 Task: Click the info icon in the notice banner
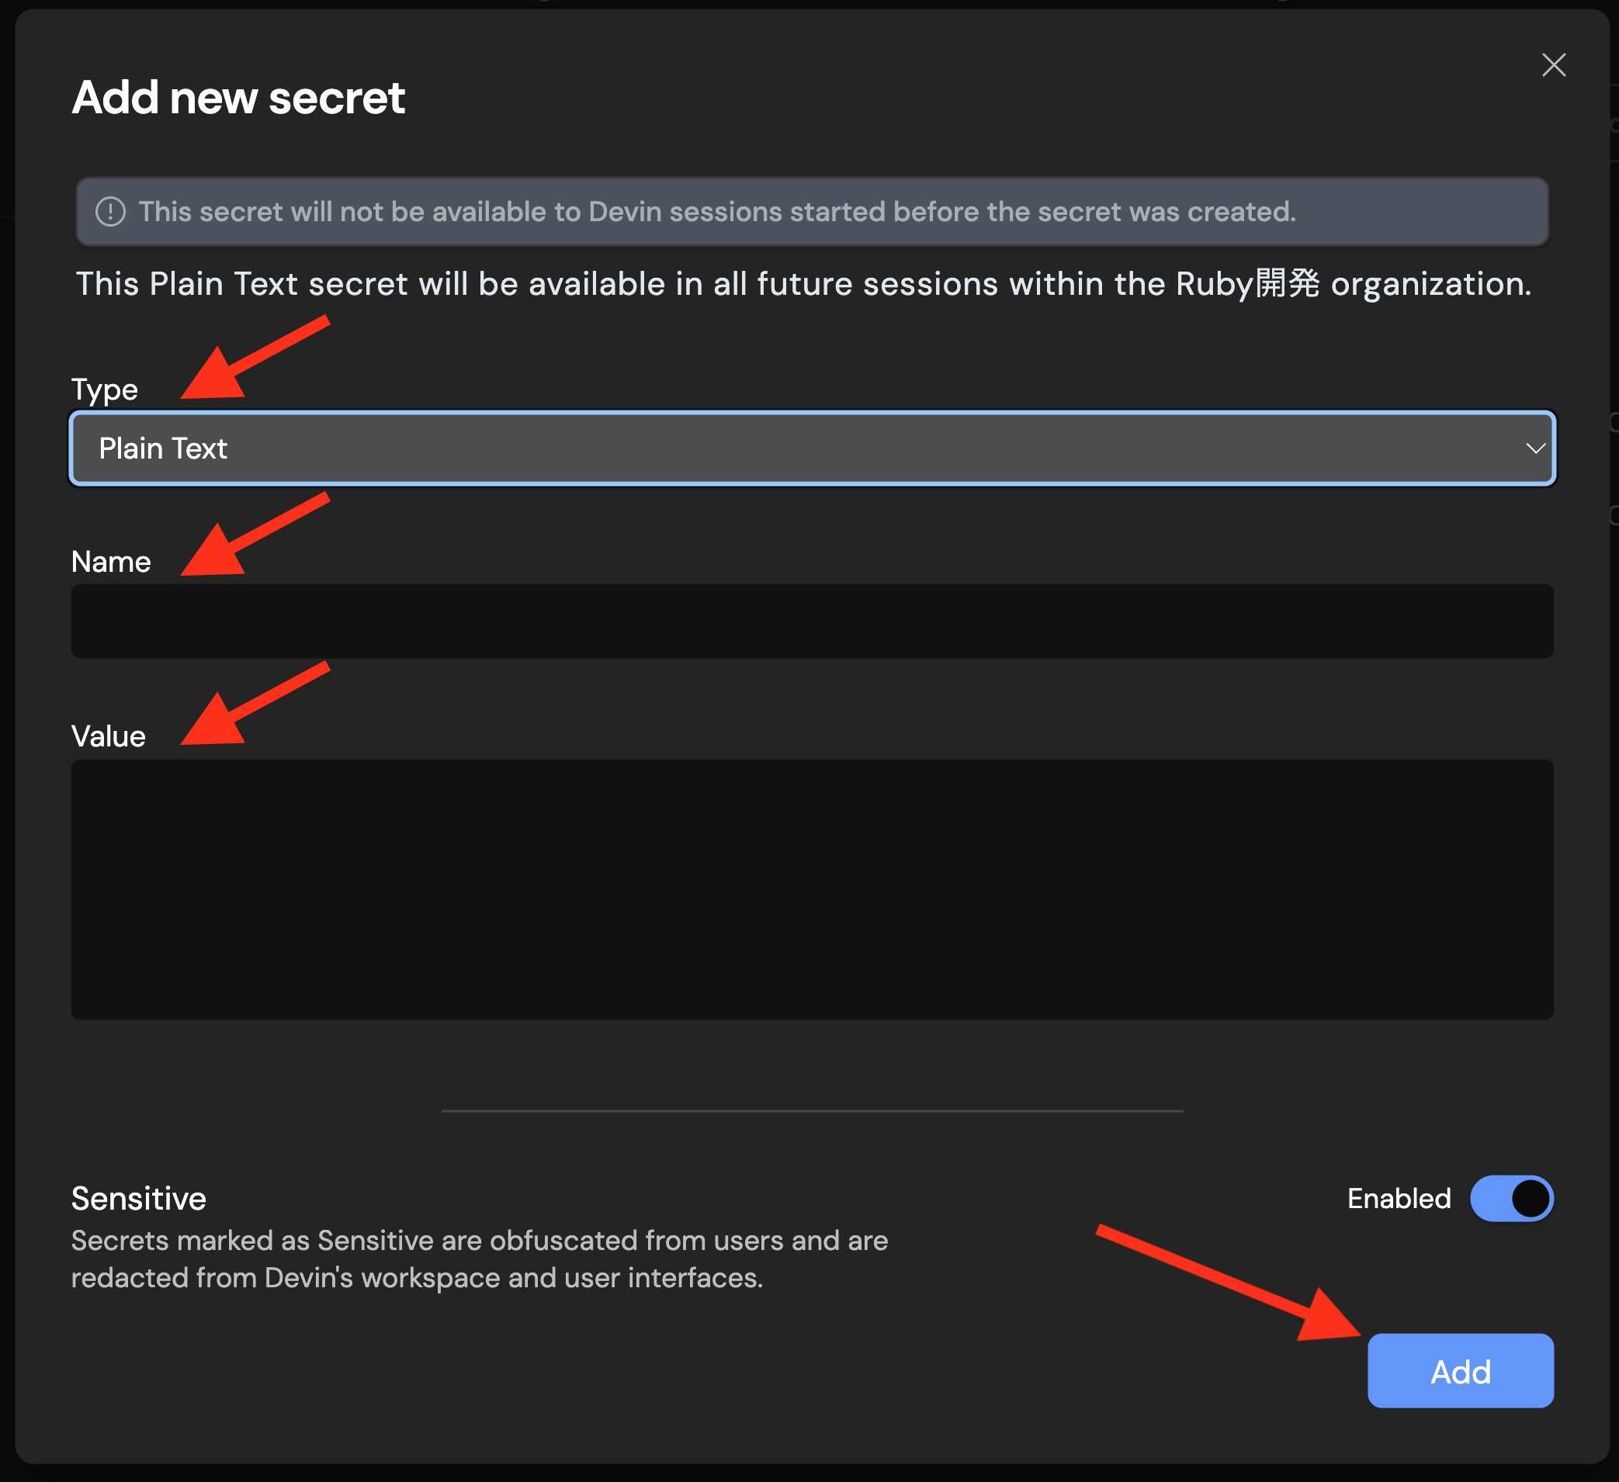[x=111, y=212]
